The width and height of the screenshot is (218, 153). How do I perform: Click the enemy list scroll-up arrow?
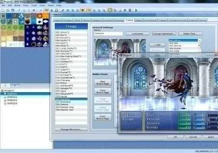point(200,41)
